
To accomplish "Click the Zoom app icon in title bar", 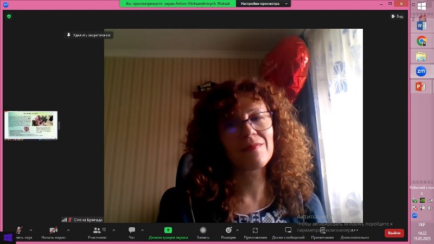I will 5,4.
